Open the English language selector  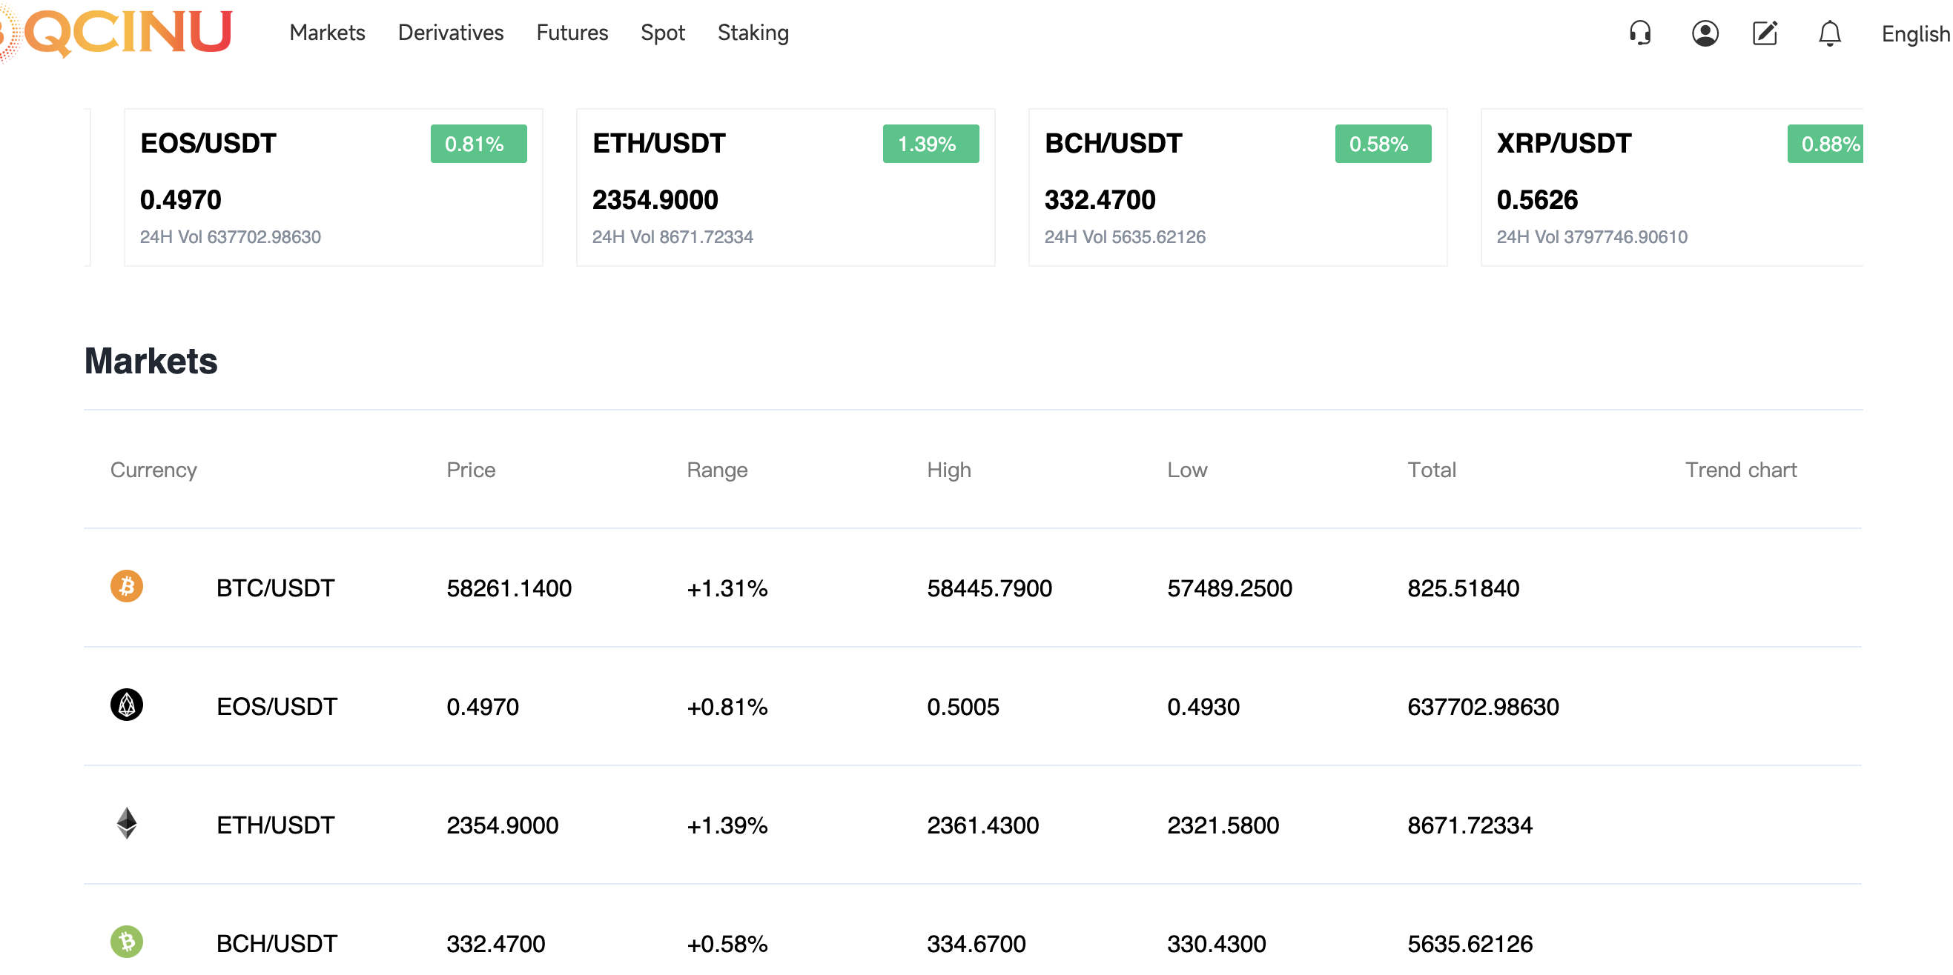1914,34
